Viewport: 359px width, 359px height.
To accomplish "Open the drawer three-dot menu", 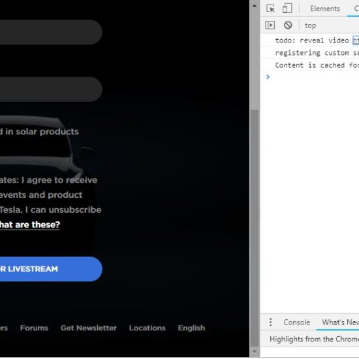I will point(271,322).
